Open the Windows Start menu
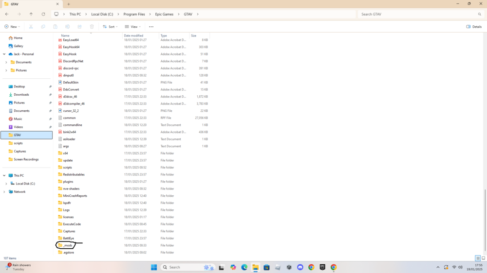 coord(154,267)
